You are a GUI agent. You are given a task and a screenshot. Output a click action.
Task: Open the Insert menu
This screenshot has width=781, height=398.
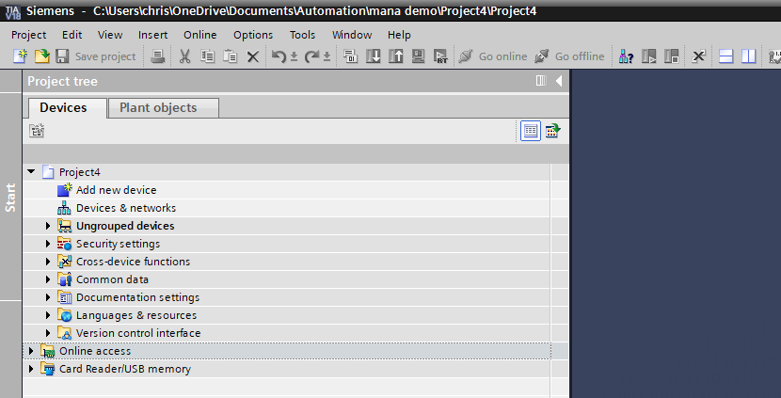153,35
